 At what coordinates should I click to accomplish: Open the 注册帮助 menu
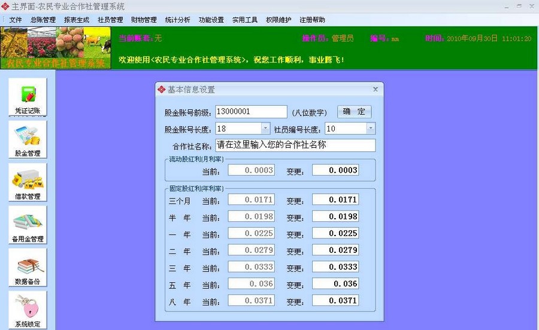312,20
